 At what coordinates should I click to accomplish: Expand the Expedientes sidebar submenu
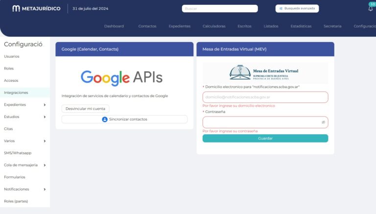click(45, 105)
